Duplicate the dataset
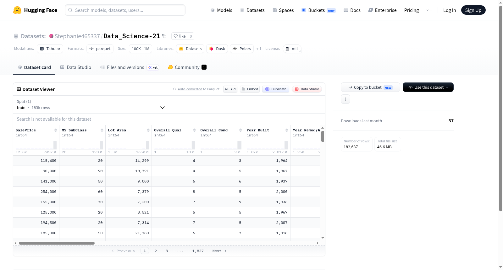 276,89
